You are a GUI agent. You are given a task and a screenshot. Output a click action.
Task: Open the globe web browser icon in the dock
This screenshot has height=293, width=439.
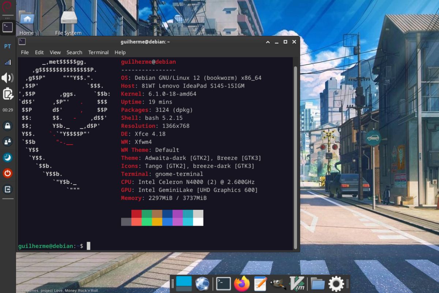pyautogui.click(x=202, y=284)
